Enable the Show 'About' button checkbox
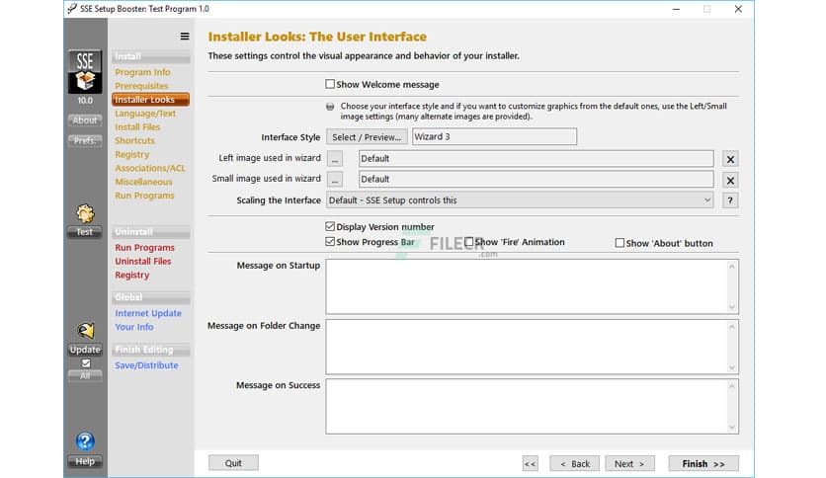Screen dimensions: 826x478 pos(619,243)
